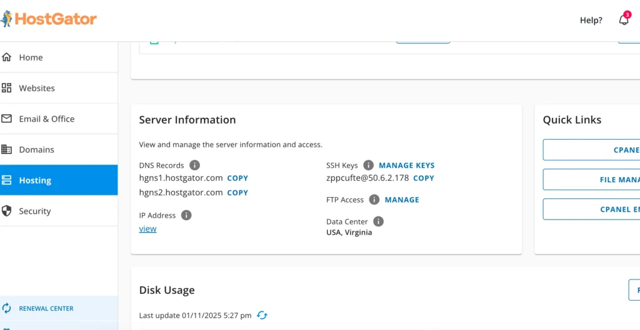Click the FTP Access info icon
This screenshot has height=330, width=640.
374,200
